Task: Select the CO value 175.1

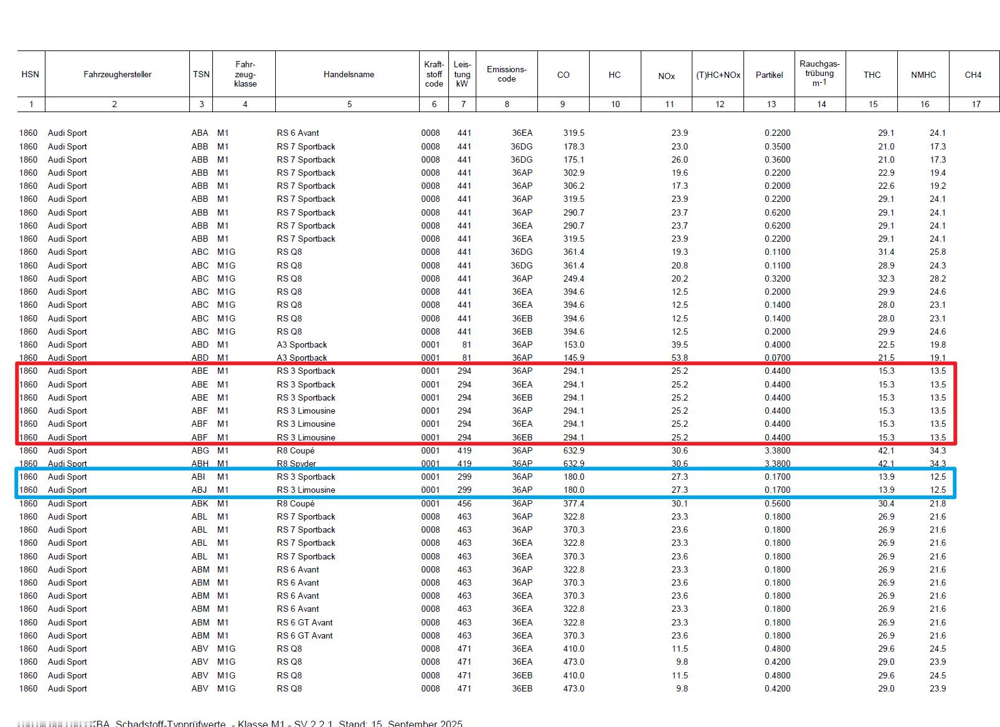Action: [574, 159]
